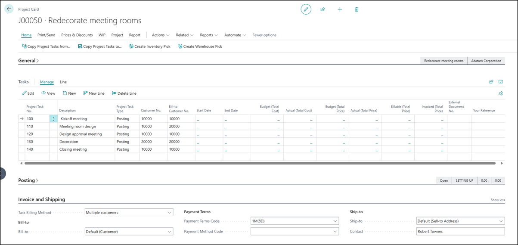Click New Line in Tasks toolbar
Image resolution: width=518 pixels, height=245 pixels.
93,93
